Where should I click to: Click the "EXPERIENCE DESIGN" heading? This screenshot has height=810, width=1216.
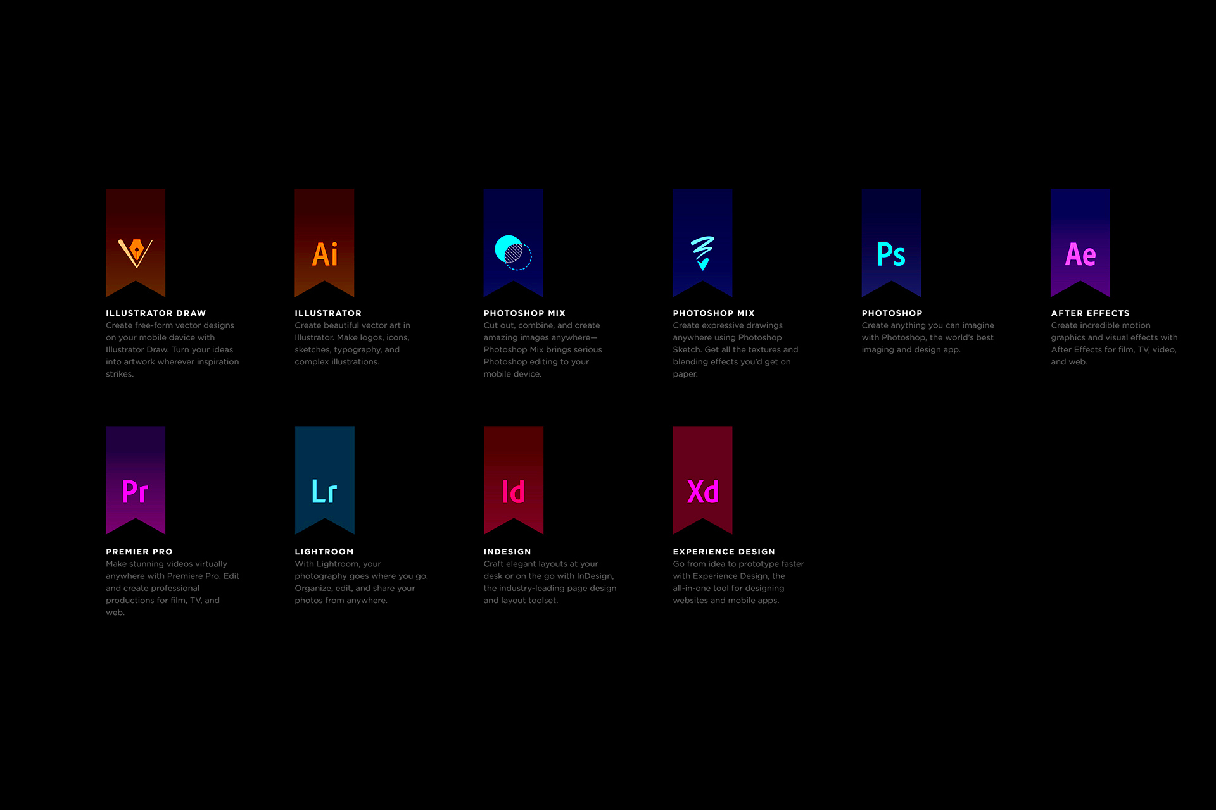[x=724, y=552]
